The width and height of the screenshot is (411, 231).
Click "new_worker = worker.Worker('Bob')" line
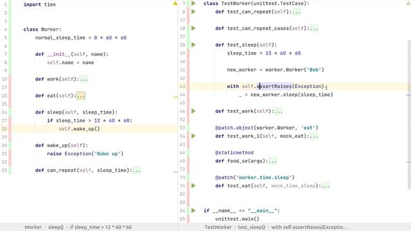pos(275,70)
